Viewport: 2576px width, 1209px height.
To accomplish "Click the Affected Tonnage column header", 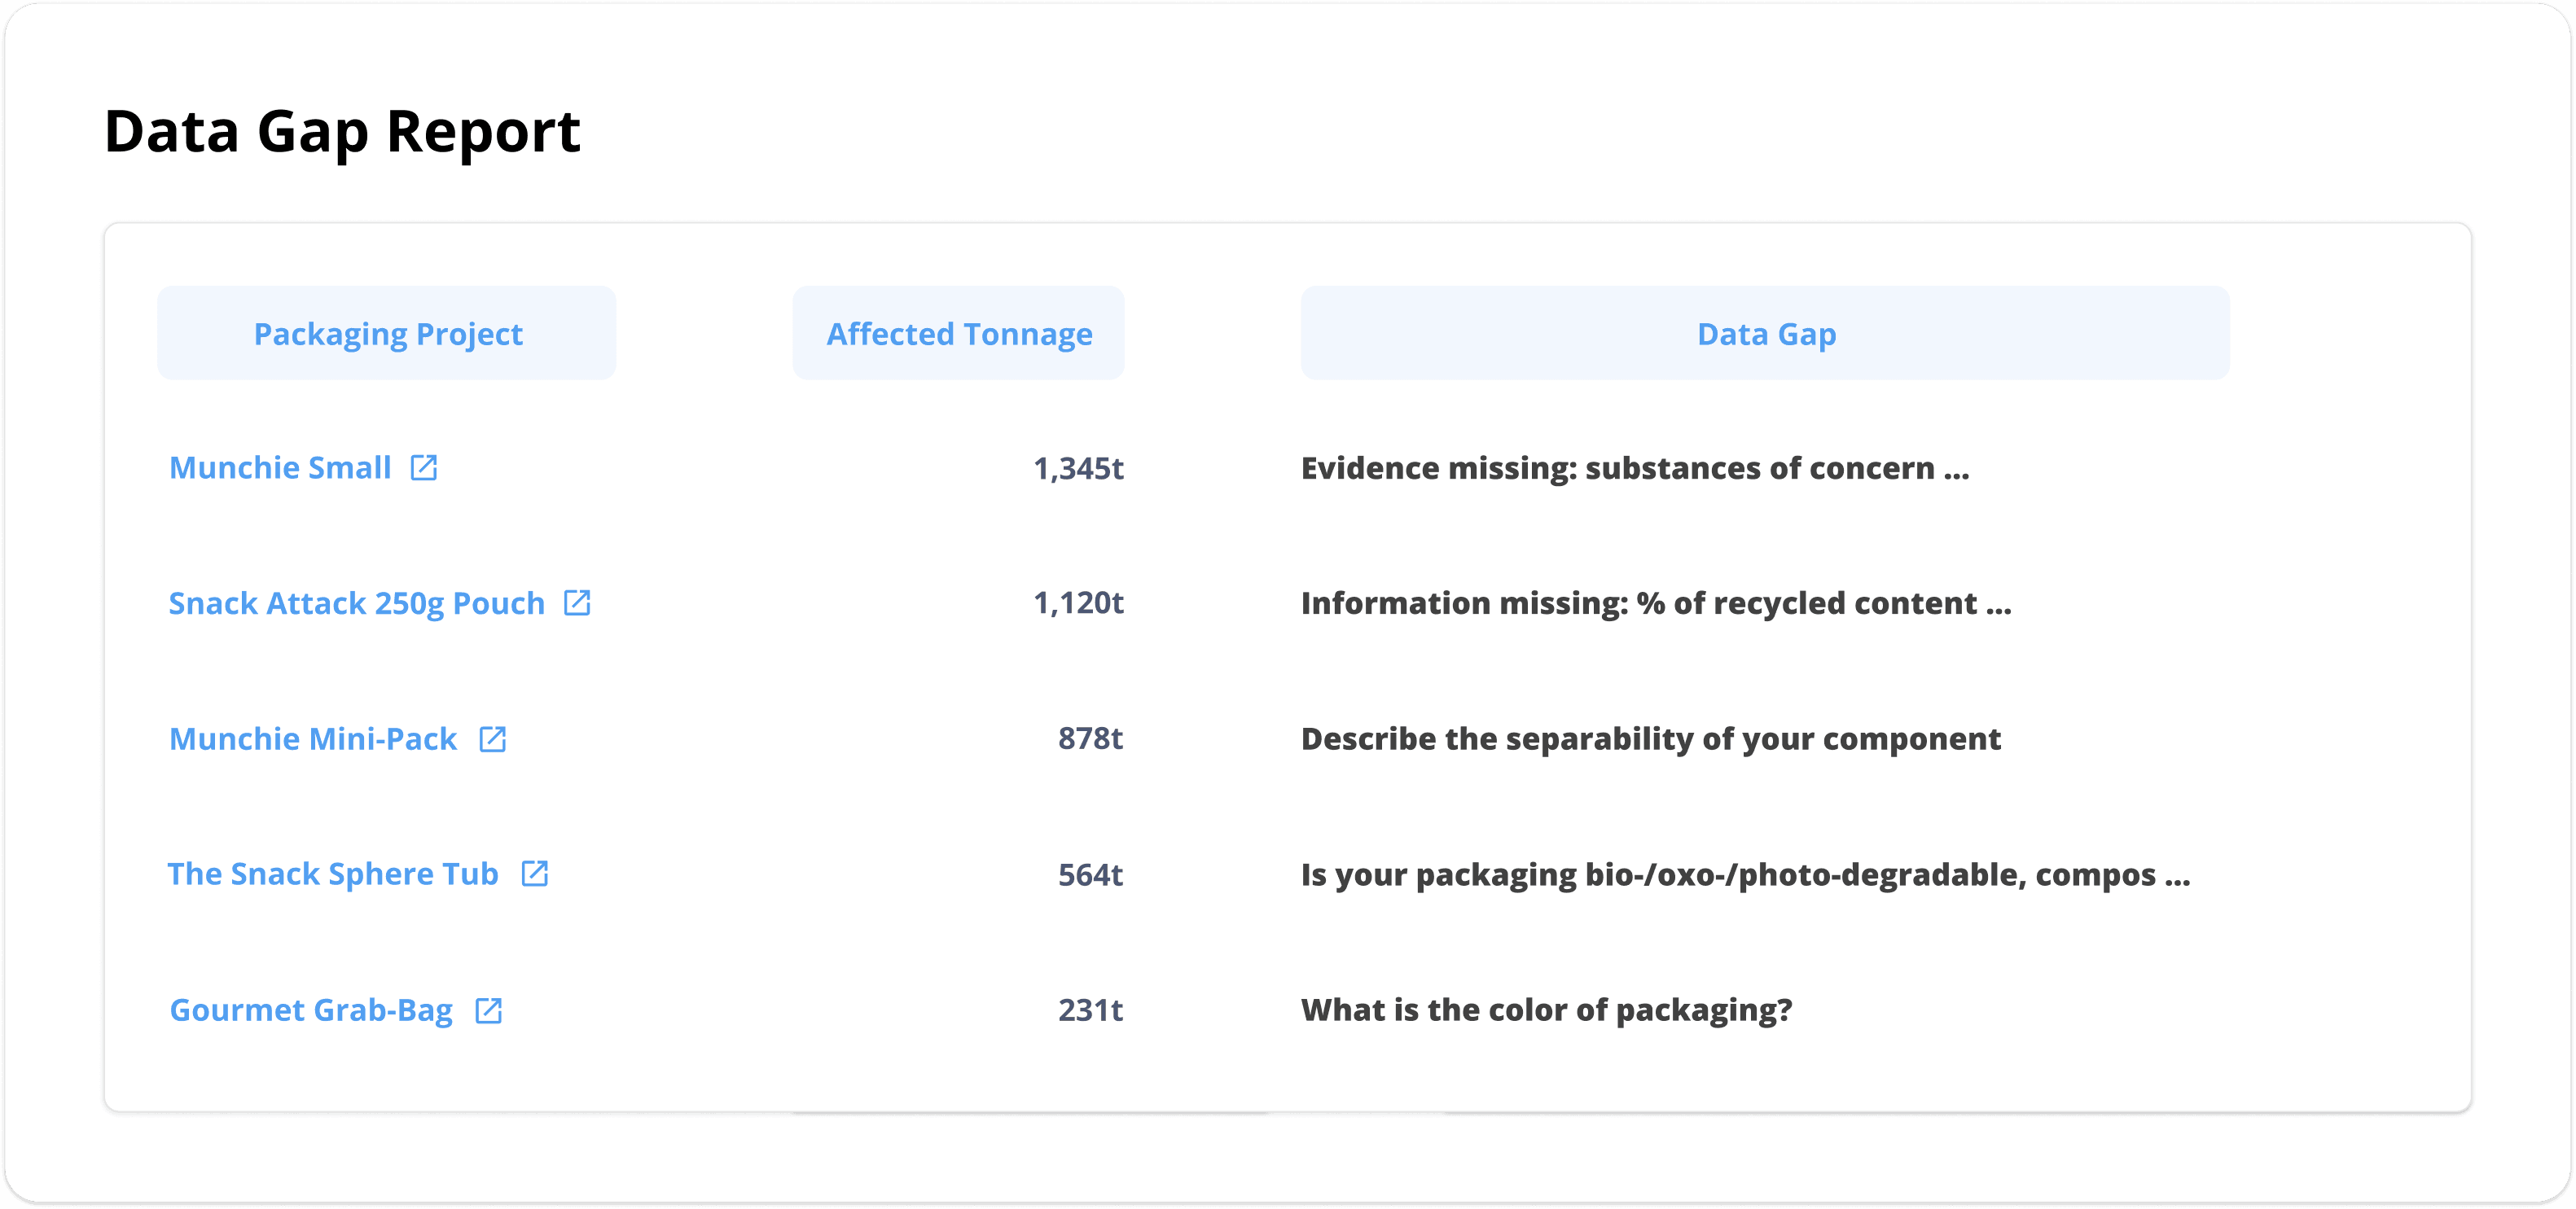I will pyautogui.click(x=958, y=334).
